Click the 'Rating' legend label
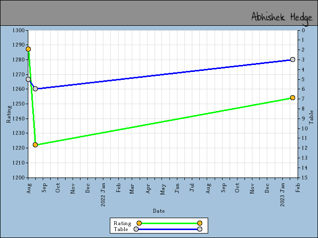318x238 pixels. point(122,223)
